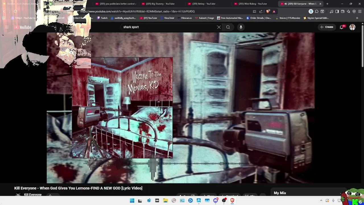This screenshot has height=205, width=364.
Task: Toggle the Brave sidebar panel icon
Action: point(337,11)
